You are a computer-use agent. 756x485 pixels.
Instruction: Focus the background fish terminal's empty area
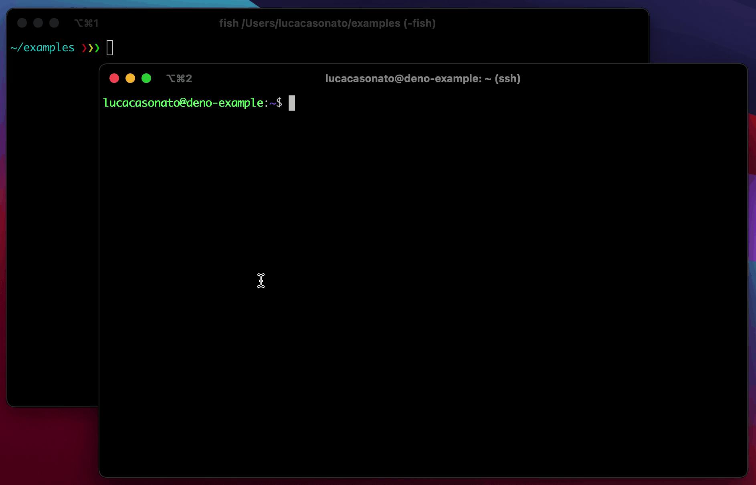point(52,240)
